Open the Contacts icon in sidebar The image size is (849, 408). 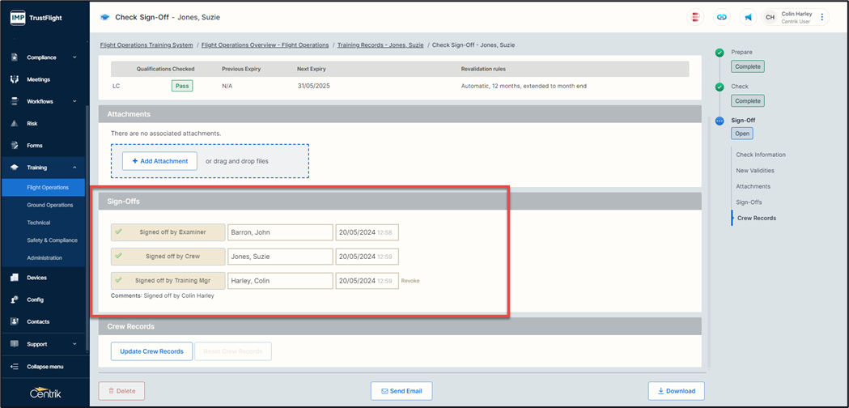pos(15,321)
